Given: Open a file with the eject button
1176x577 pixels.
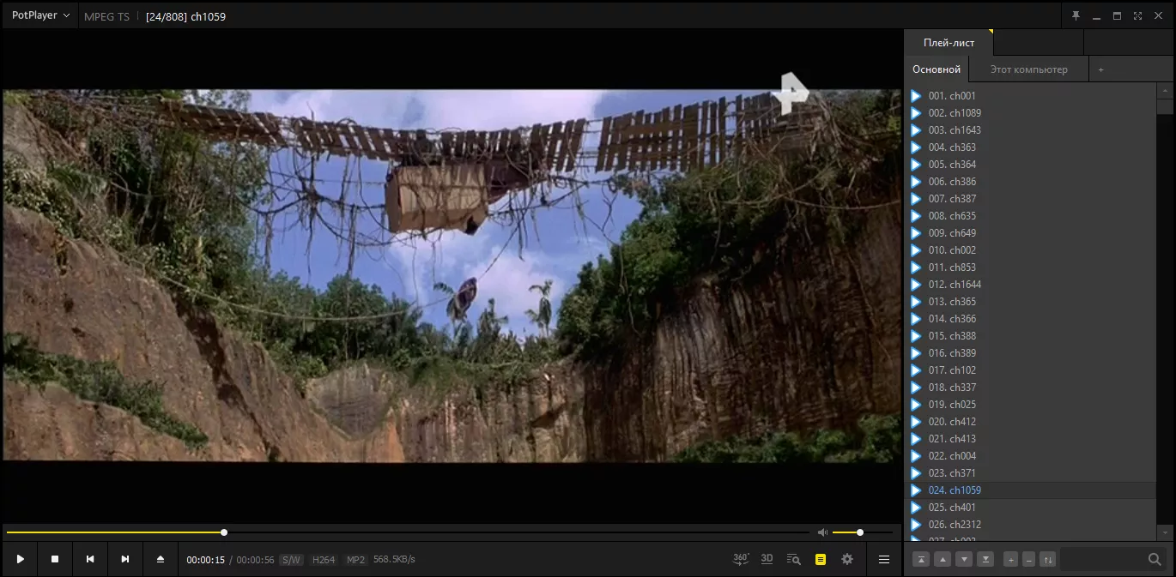Looking at the screenshot, I should 161,559.
